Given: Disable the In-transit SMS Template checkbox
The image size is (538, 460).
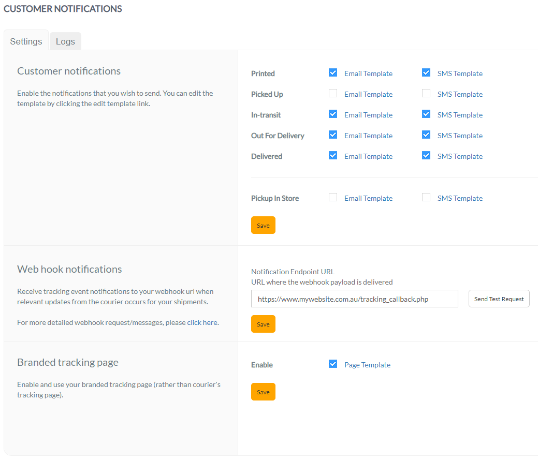Looking at the screenshot, I should tap(426, 114).
